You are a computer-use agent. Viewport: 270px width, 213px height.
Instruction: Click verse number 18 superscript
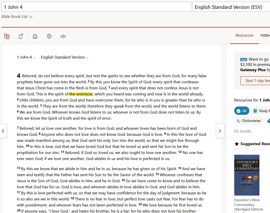point(73,198)
